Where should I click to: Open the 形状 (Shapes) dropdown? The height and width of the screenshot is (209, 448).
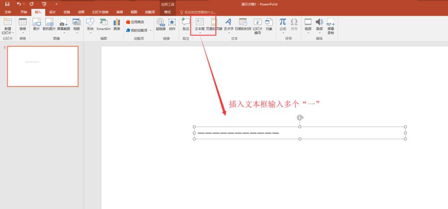coord(90,32)
